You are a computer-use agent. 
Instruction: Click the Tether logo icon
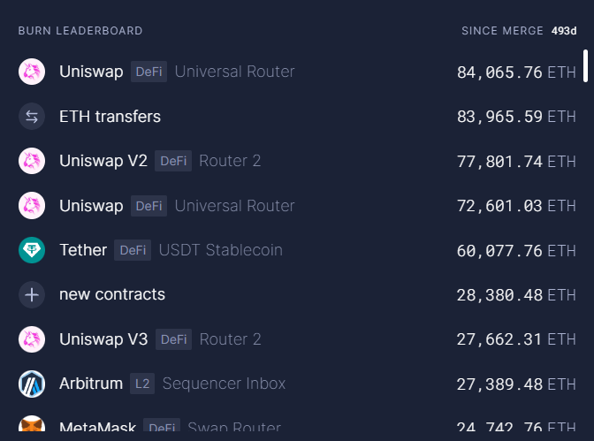(x=32, y=250)
